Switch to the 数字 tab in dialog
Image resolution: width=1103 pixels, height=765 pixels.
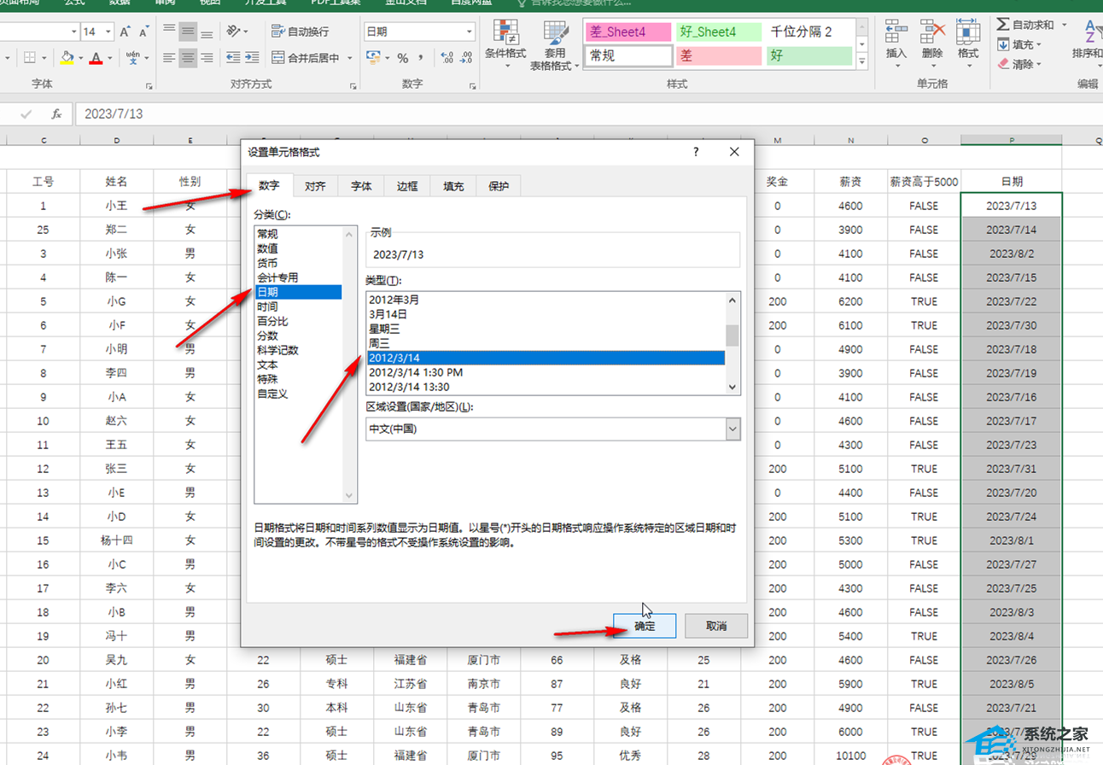[x=270, y=185]
